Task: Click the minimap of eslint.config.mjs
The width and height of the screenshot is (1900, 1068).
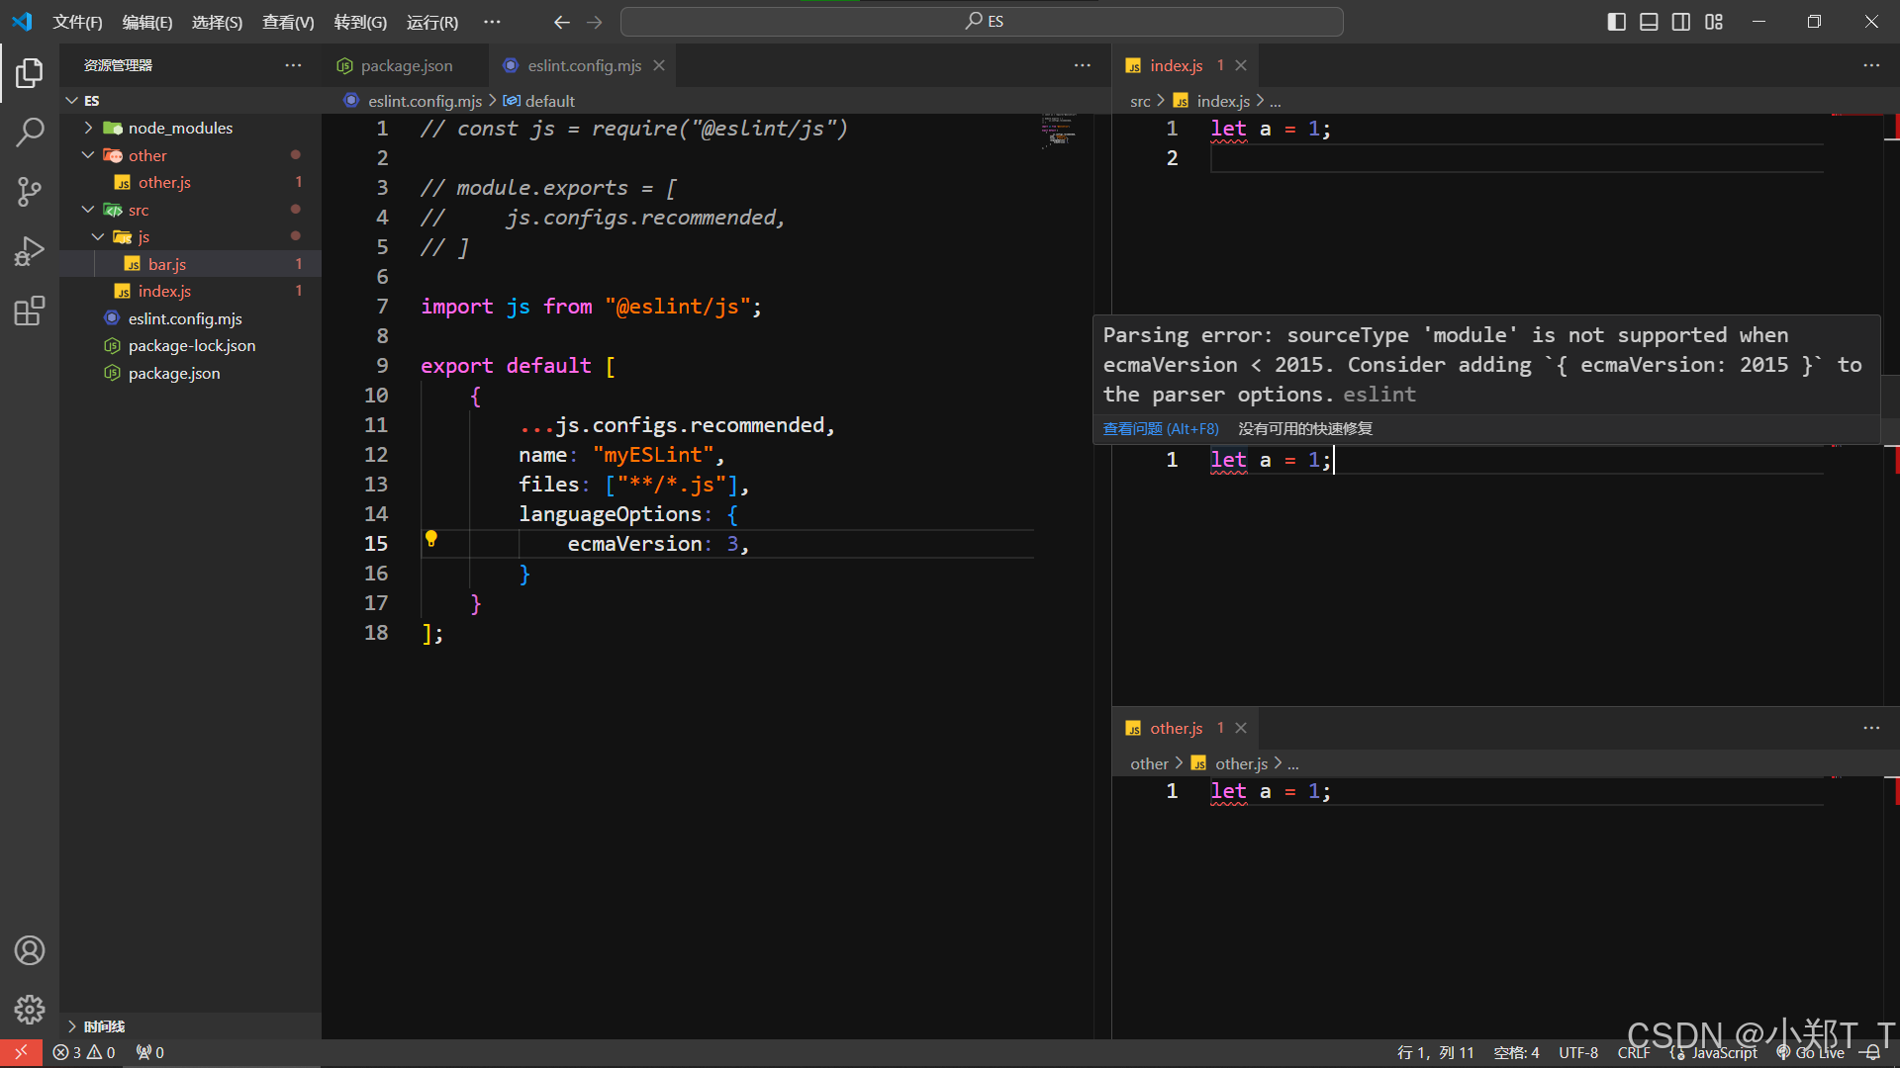Action: click(x=1059, y=131)
